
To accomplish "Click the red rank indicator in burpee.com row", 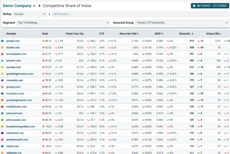I will coord(43,47).
